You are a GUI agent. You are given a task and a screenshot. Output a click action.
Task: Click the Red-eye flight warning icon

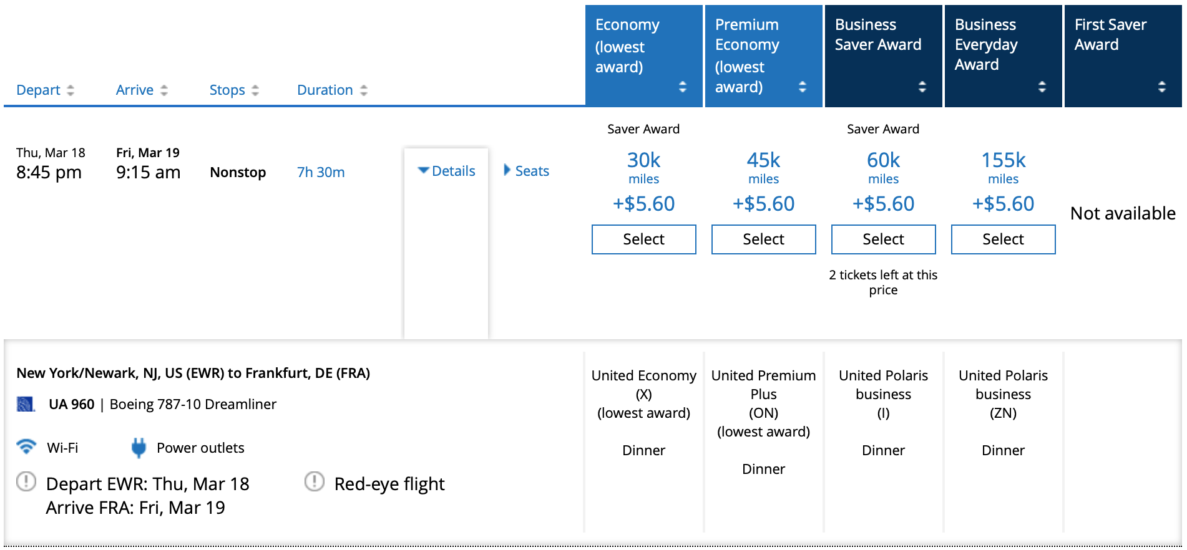pyautogui.click(x=315, y=482)
